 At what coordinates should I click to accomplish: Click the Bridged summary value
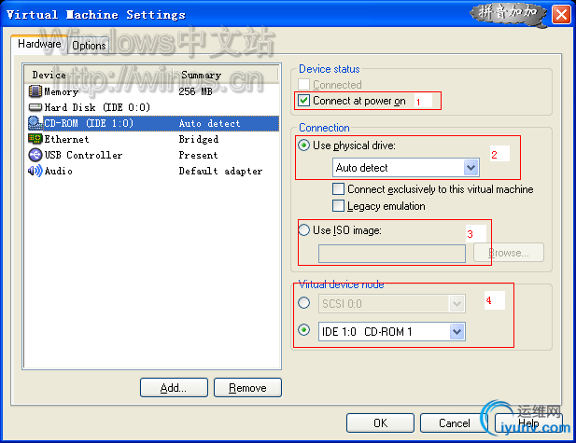tap(199, 139)
